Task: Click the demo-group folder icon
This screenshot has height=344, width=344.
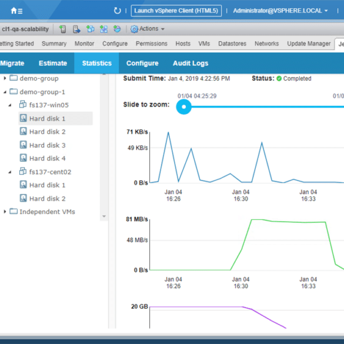Action: (x=14, y=78)
